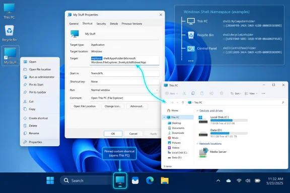Click the search magnifier in Explorer

click(x=283, y=103)
